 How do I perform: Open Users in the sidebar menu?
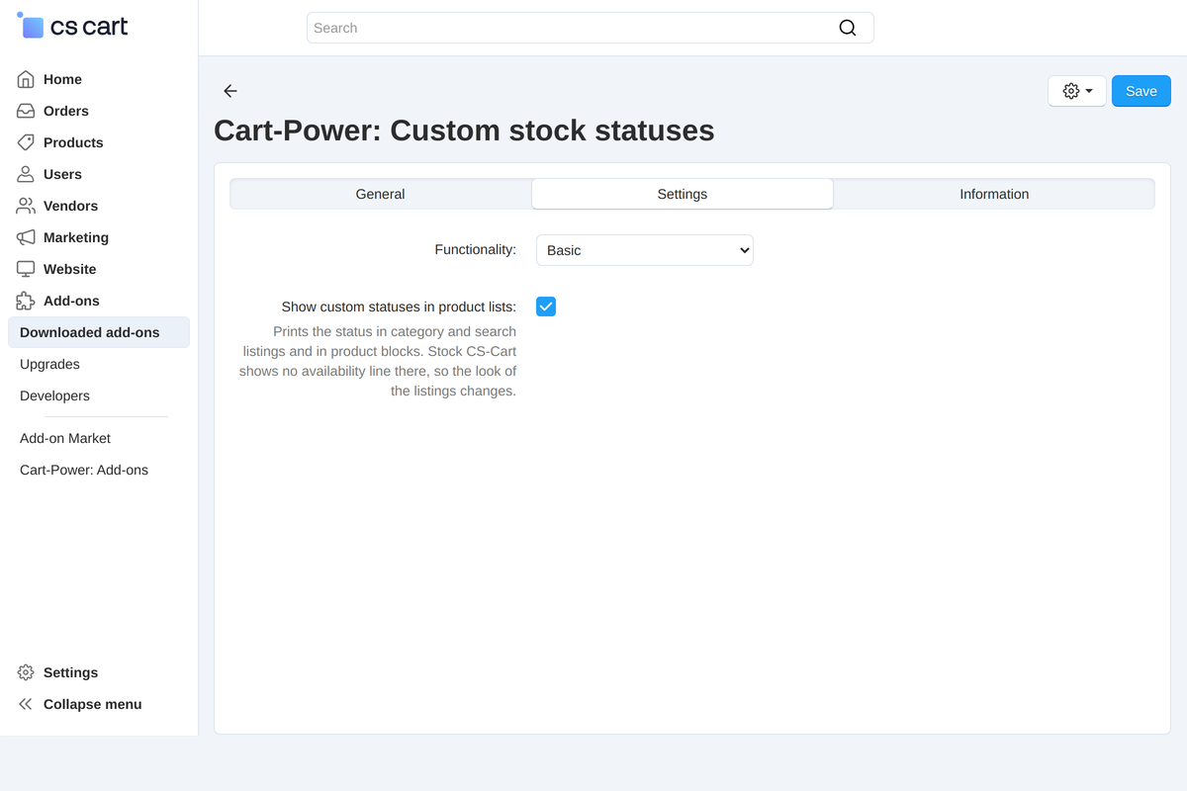[x=62, y=174]
